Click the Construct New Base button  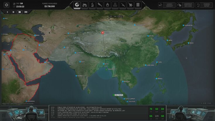[x=185, y=5]
